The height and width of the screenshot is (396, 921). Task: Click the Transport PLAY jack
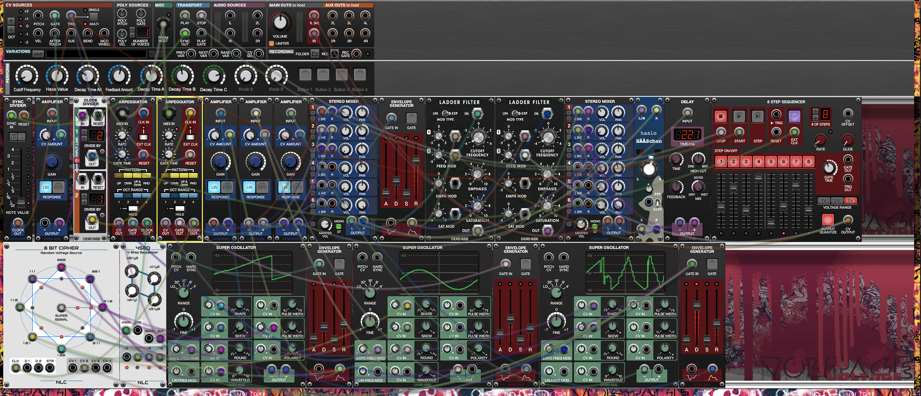(x=185, y=16)
